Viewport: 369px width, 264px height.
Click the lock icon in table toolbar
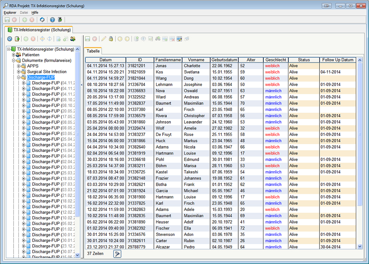[111, 39]
